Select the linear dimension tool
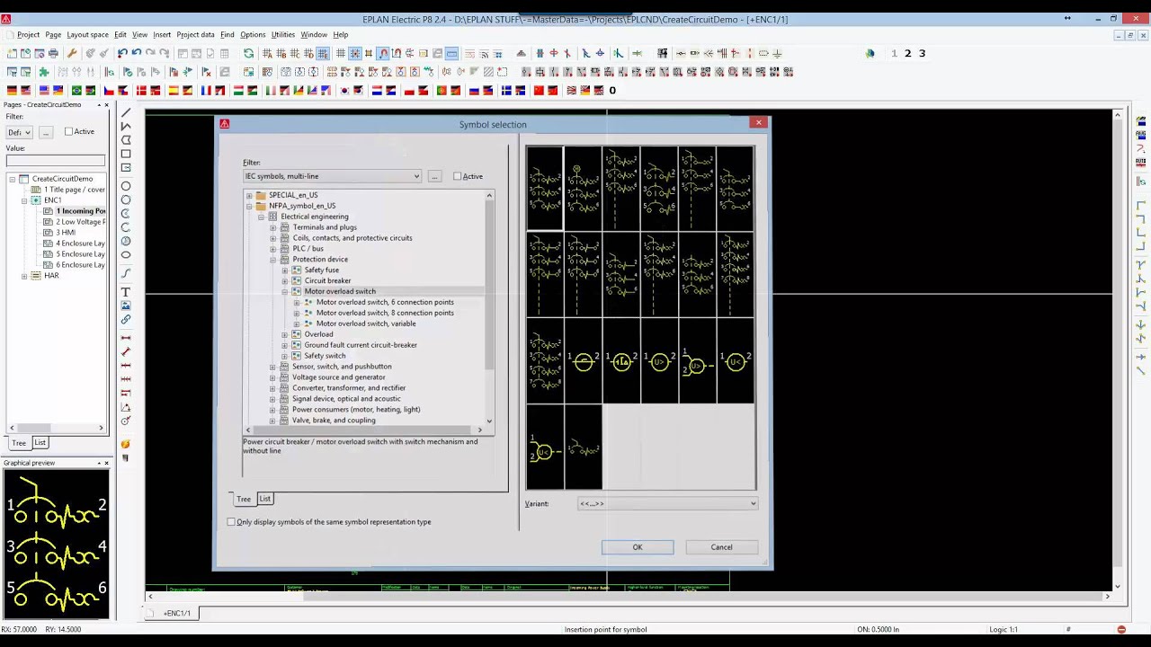The height and width of the screenshot is (647, 1151). (x=126, y=338)
